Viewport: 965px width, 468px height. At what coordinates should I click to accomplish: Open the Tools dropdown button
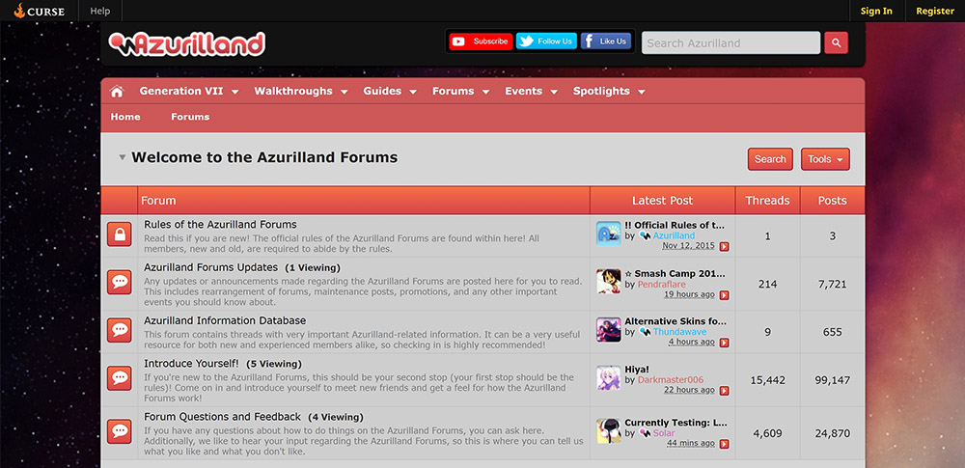pyautogui.click(x=825, y=159)
